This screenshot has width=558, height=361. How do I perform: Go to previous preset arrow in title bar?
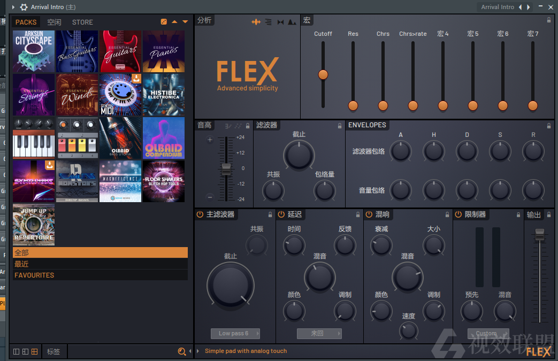point(520,7)
